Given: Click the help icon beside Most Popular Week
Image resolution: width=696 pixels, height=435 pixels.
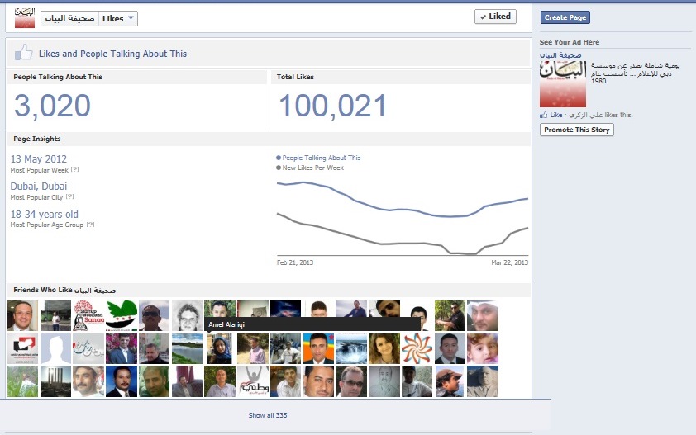Looking at the screenshot, I should [x=75, y=169].
